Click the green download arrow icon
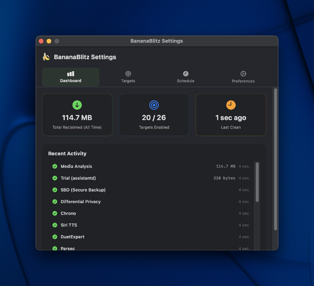Viewport: 314px width, 286px height. [77, 105]
